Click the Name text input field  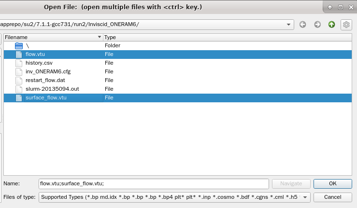pos(153,183)
